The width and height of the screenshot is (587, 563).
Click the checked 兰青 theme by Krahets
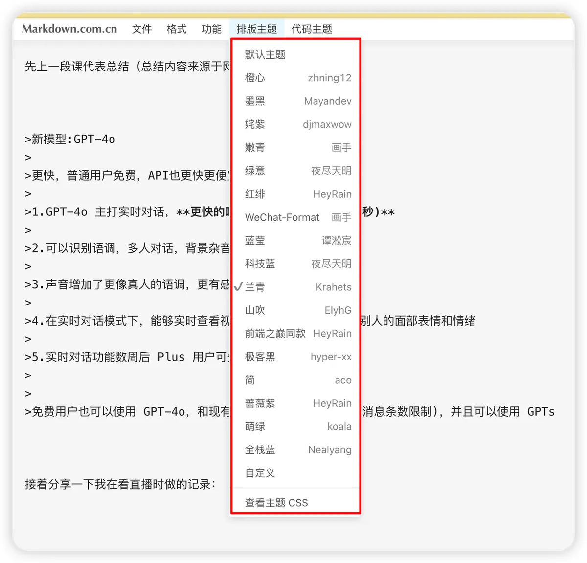(x=296, y=287)
